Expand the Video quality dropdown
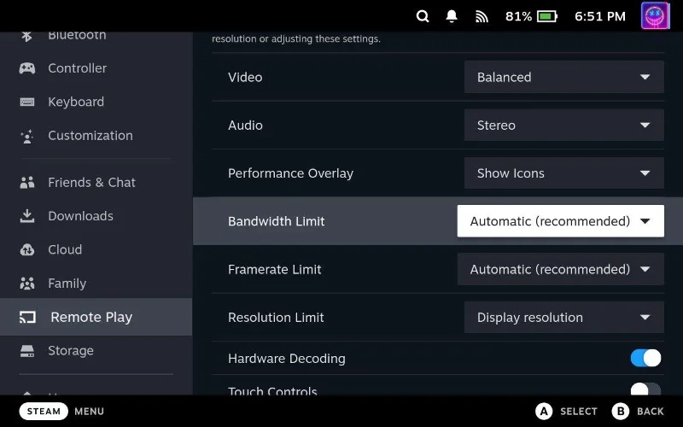Image resolution: width=683 pixels, height=427 pixels. click(x=563, y=77)
